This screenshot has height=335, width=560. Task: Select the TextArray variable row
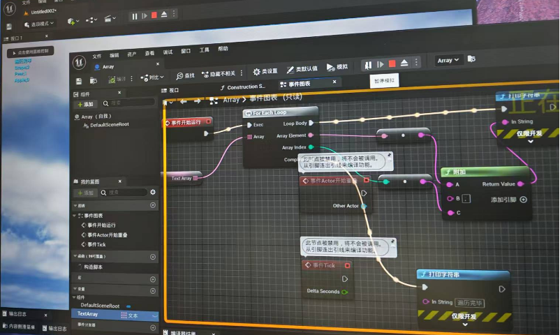115,315
